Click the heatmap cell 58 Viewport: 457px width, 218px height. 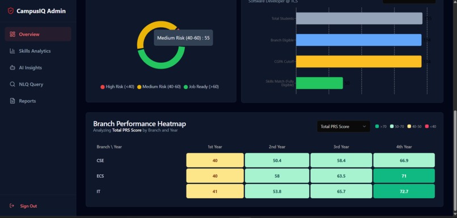tap(277, 176)
